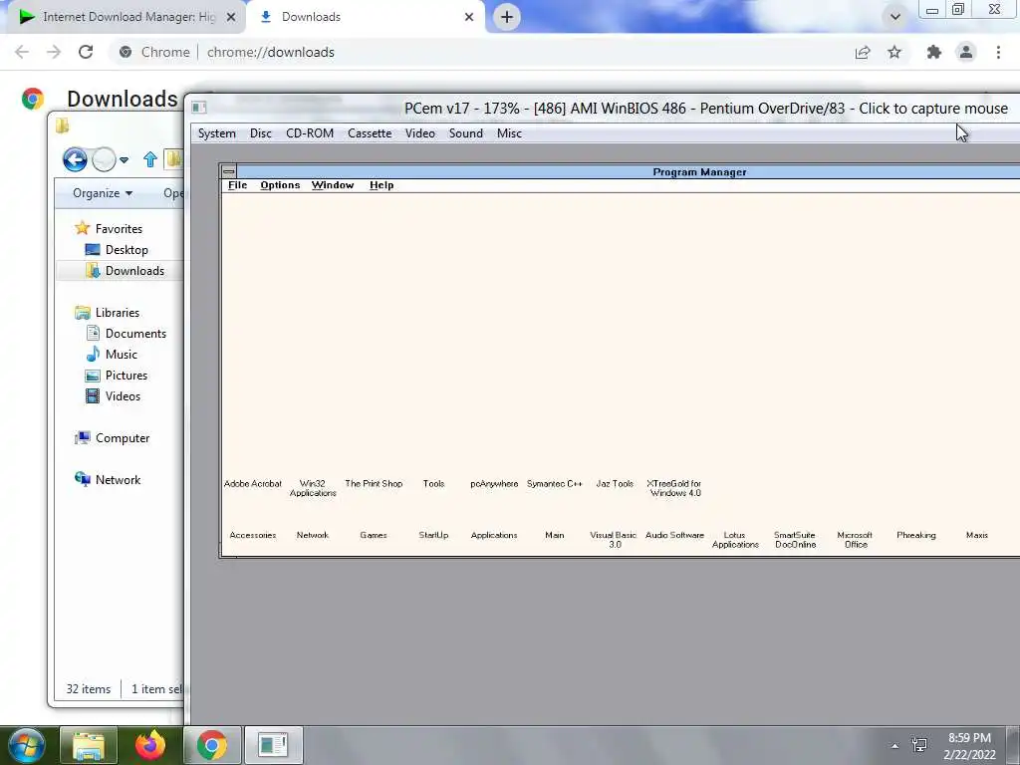Select the Win32 Applications program group
The width and height of the screenshot is (1020, 765).
tap(312, 488)
